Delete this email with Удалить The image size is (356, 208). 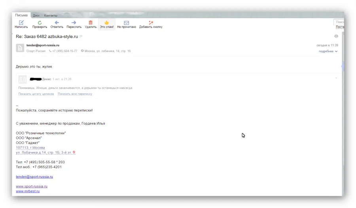91,24
